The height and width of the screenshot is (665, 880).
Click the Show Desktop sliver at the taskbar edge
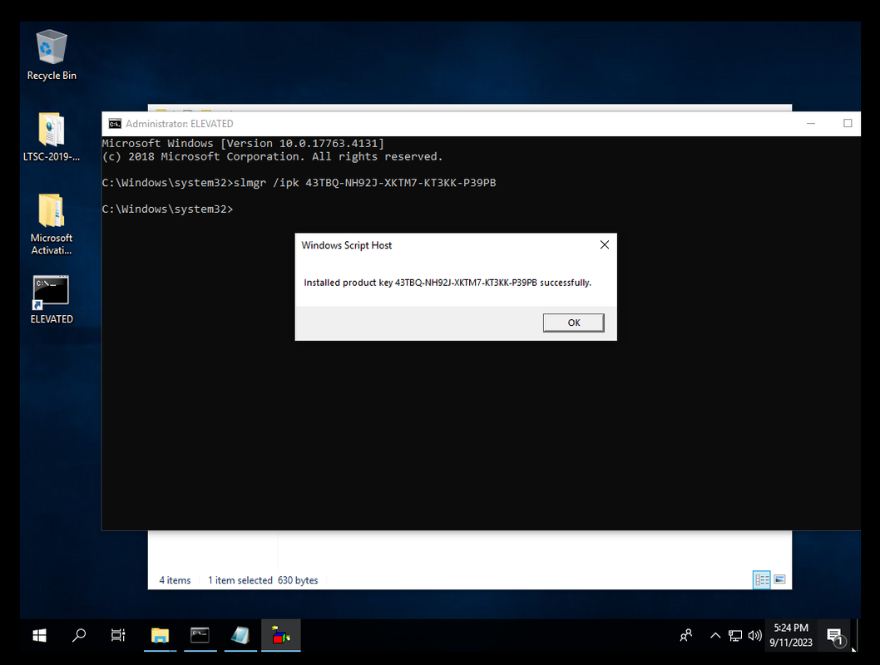coord(858,635)
